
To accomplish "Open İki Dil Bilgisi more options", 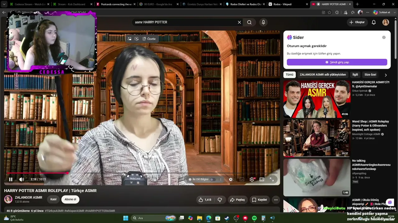I will [x=221, y=179].
